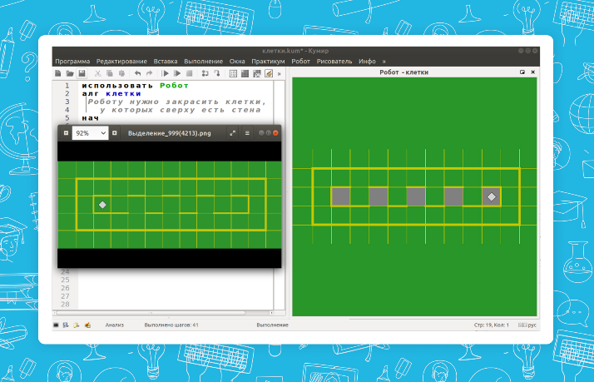Screen dimensions: 594x382
Task: Toggle the рус keyboard layout indicator
Action: click(x=530, y=324)
